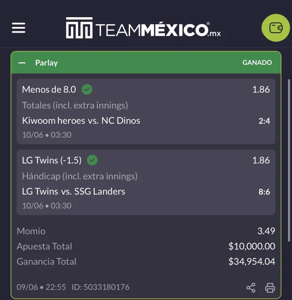This screenshot has height=300, width=292.
Task: Collapse the Parlay bet card
Action: (22, 63)
